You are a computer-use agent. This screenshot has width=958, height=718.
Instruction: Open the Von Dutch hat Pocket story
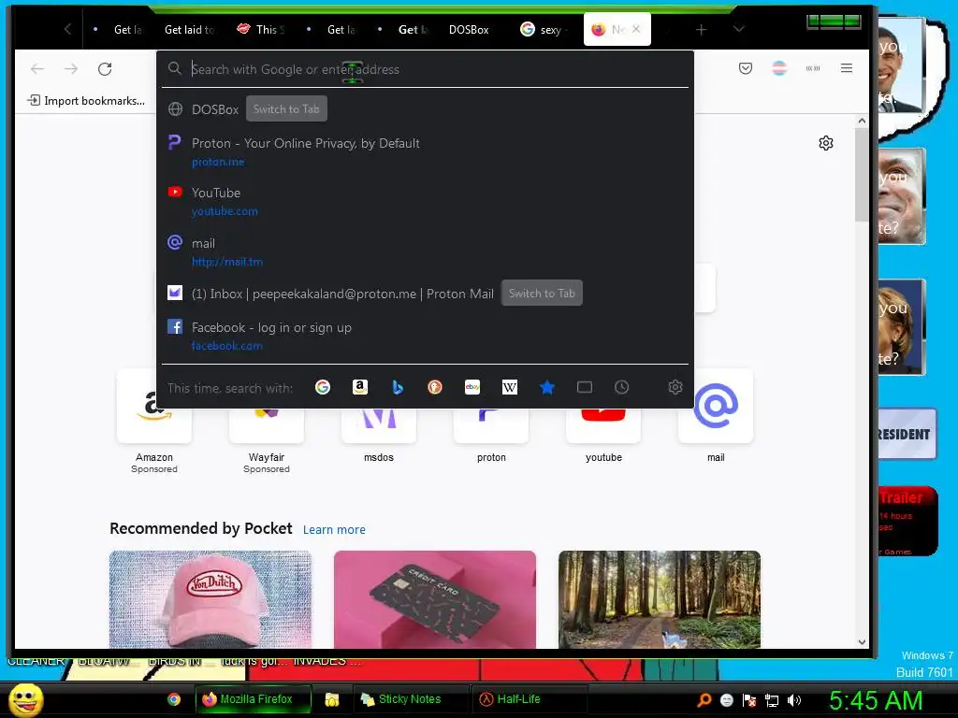click(210, 599)
